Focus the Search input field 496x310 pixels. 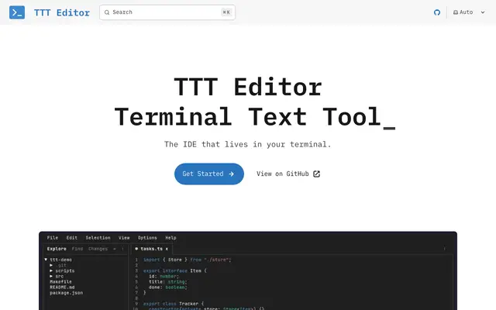pyautogui.click(x=167, y=12)
